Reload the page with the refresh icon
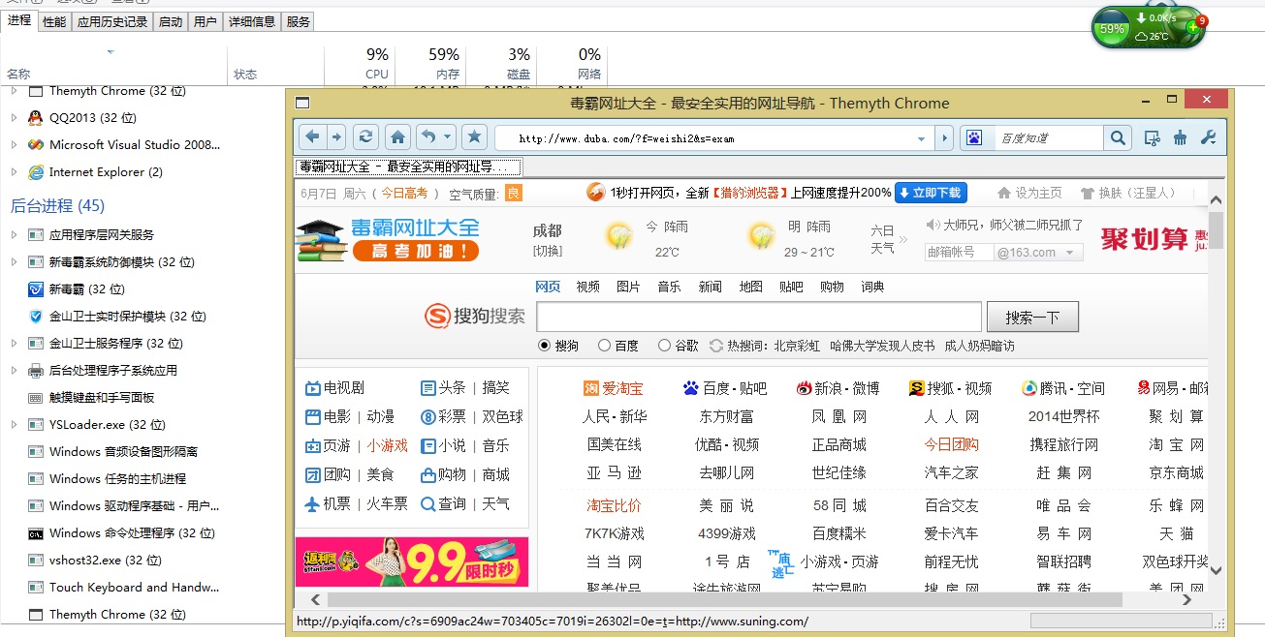The height and width of the screenshot is (637, 1265). coord(364,136)
